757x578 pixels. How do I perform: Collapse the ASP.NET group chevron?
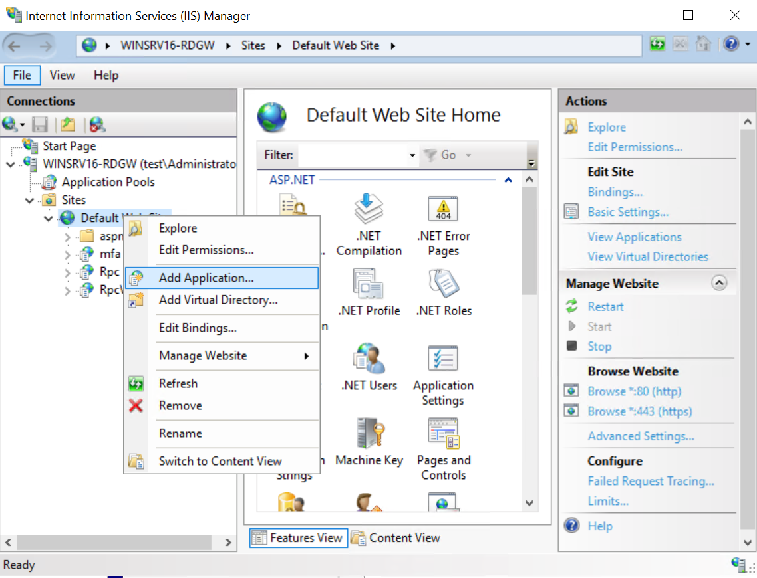[508, 180]
